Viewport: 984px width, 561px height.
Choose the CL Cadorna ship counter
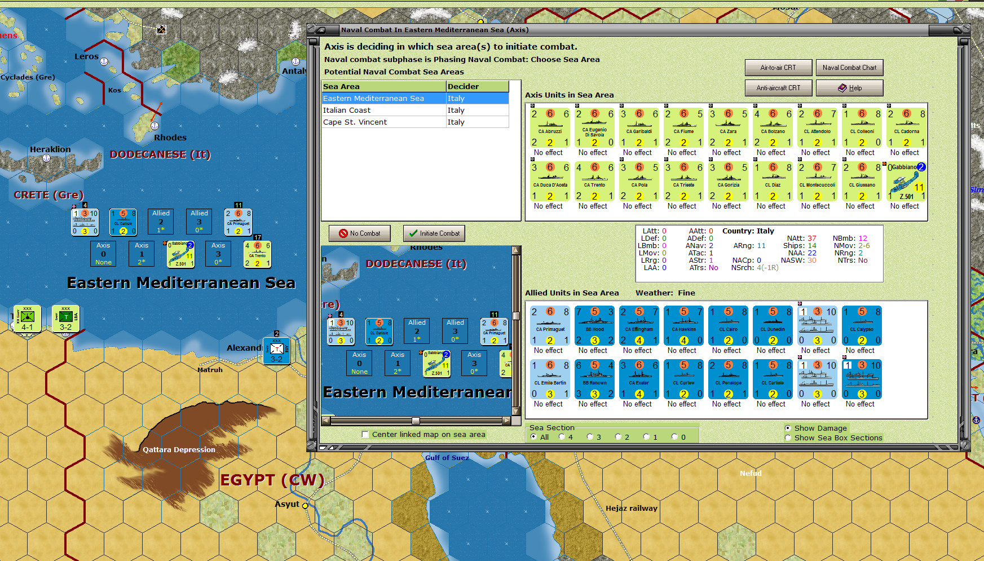(906, 128)
